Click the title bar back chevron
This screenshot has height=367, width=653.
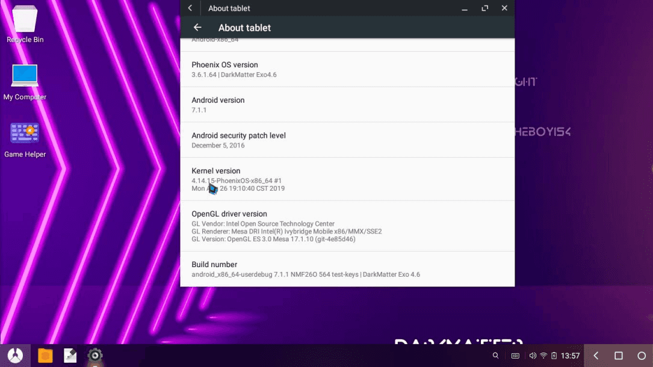190,8
